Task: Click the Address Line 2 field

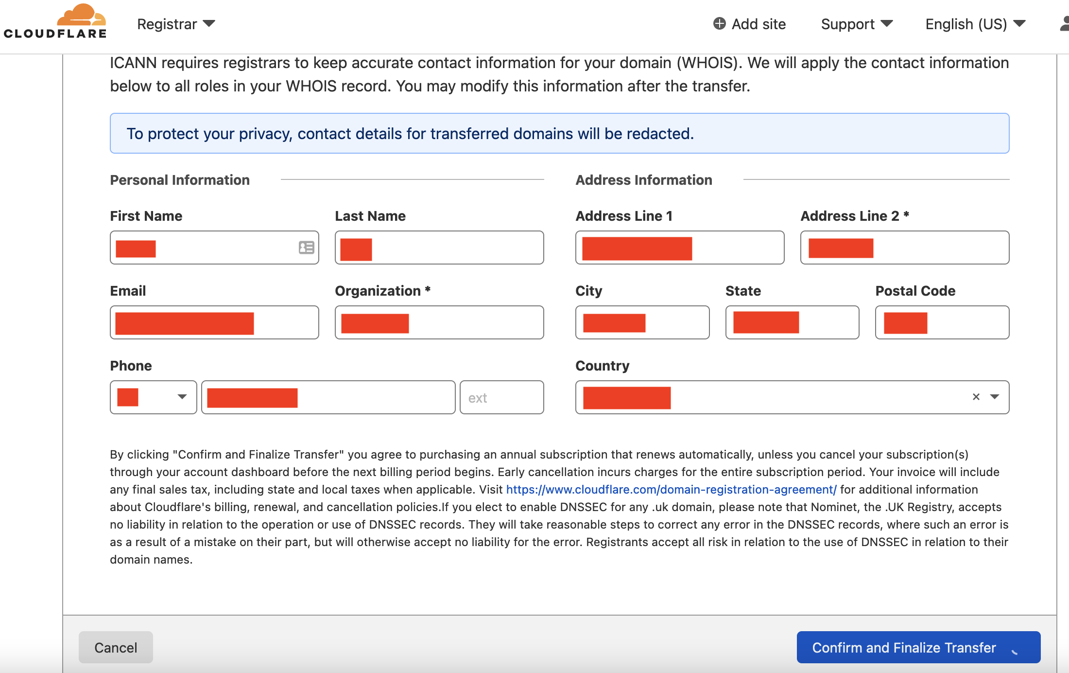Action: point(905,248)
